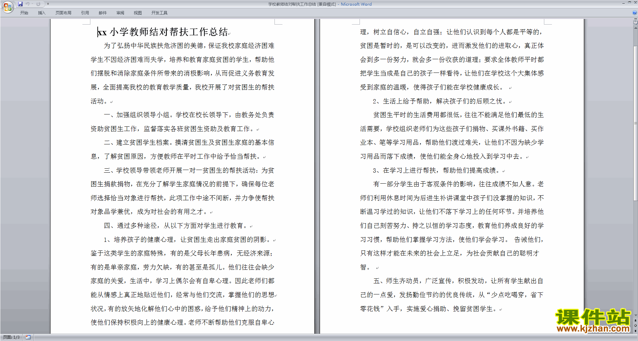This screenshot has width=638, height=341.
Task: Open the undo history dropdown arrow
Action: pos(32,4)
